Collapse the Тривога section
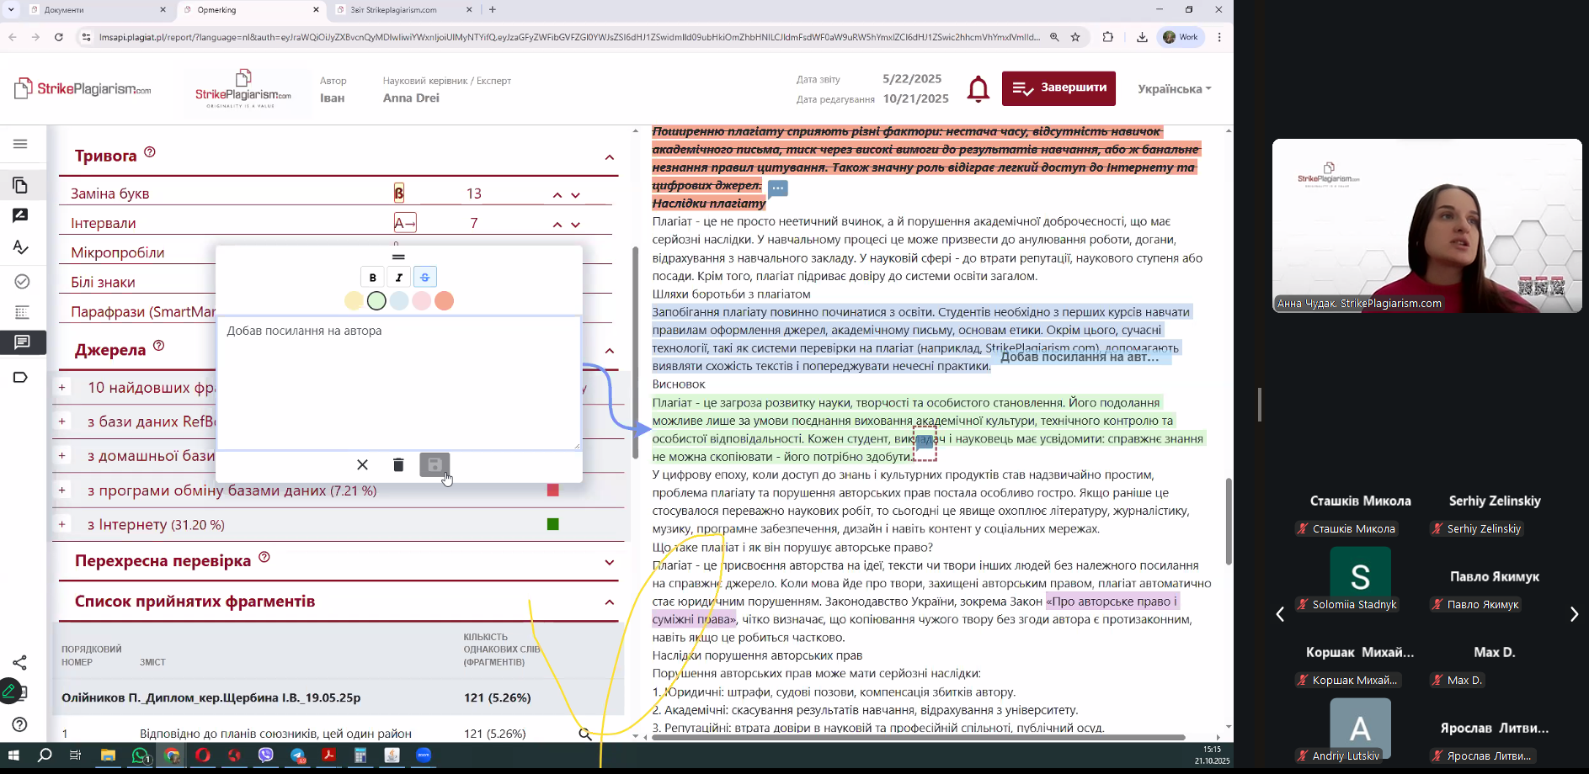 click(610, 157)
